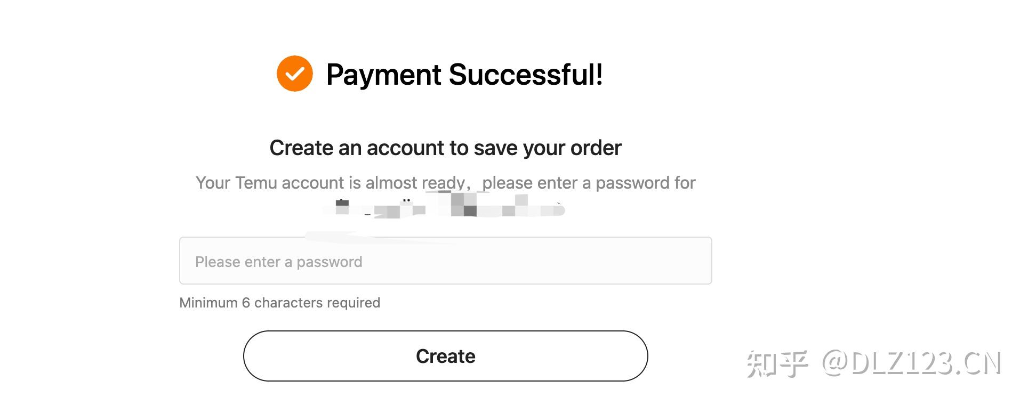Click the @DLZ123.CN watermark text
Image resolution: width=1028 pixels, height=405 pixels.
[911, 364]
